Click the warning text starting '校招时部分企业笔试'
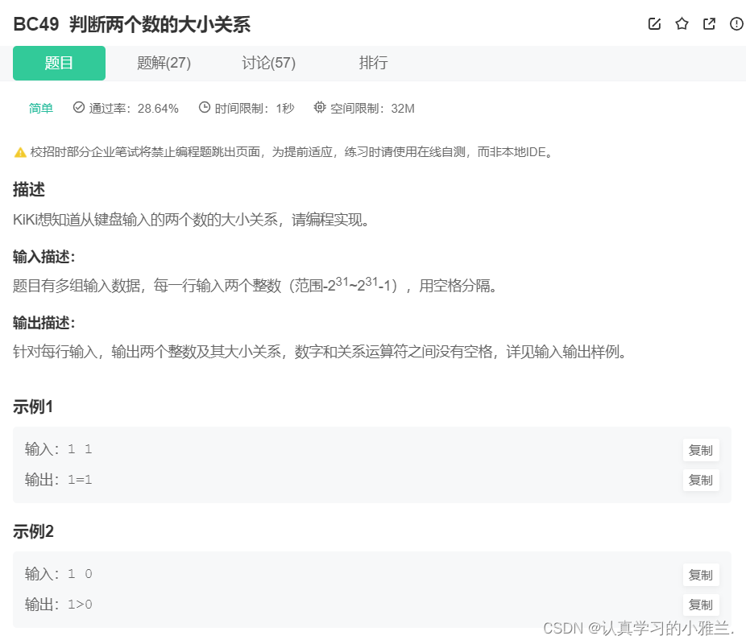Screen dimensions: 746x644 (291, 152)
